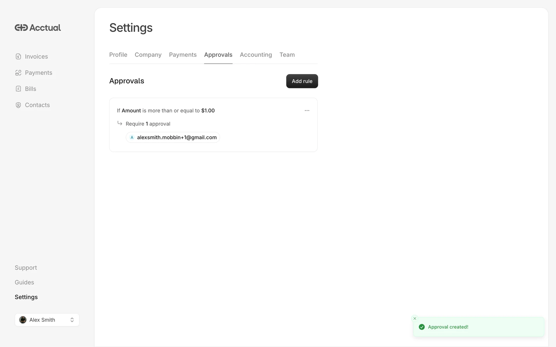The height and width of the screenshot is (347, 556).
Task: Select the approver email chip
Action: (173, 137)
